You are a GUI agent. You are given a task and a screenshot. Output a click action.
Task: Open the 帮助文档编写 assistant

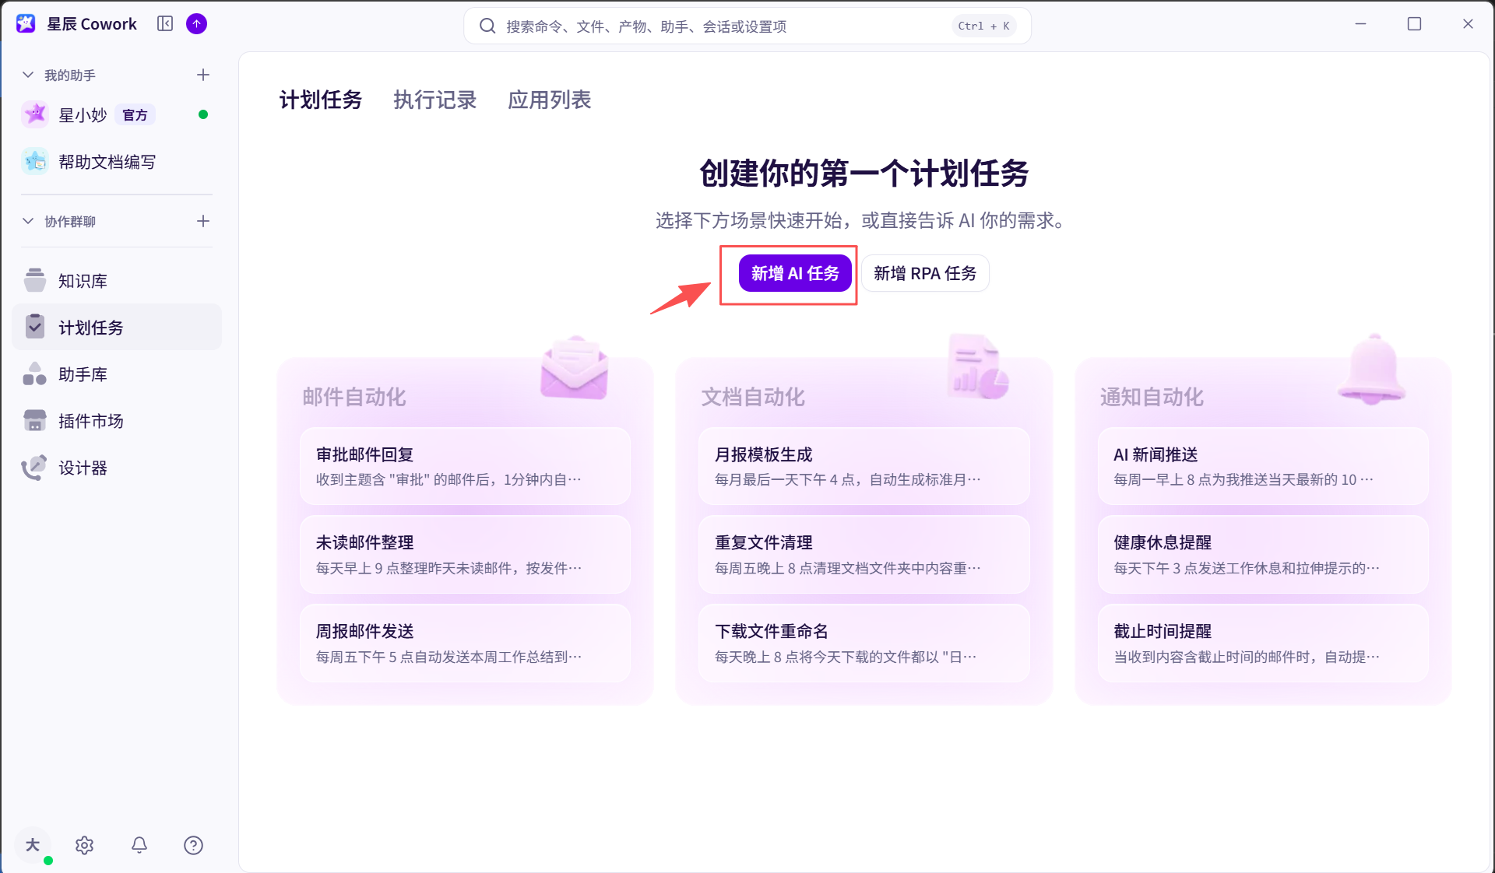click(117, 162)
